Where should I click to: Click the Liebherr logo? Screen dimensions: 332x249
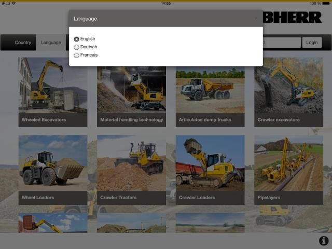click(x=293, y=18)
